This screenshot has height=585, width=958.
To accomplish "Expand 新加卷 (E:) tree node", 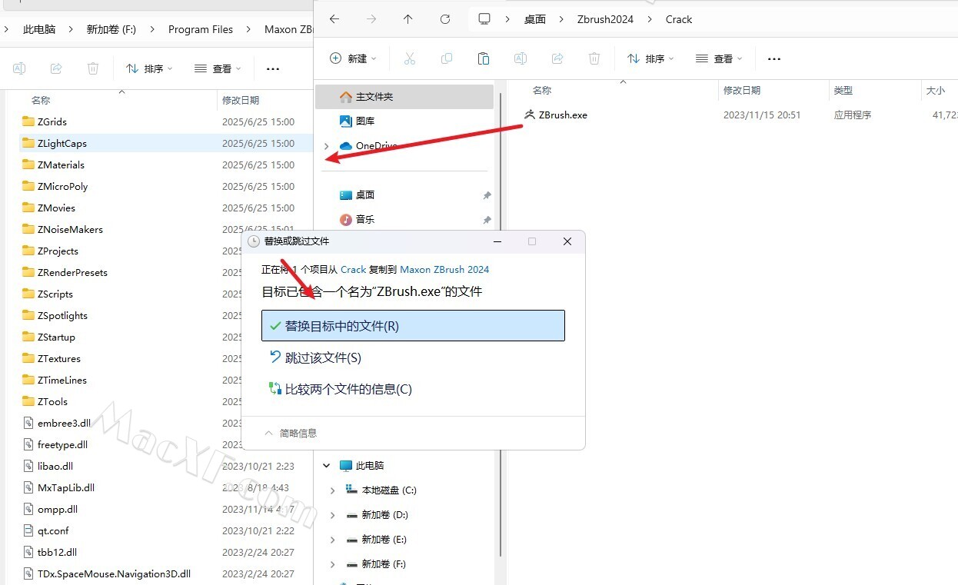I will pos(333,540).
